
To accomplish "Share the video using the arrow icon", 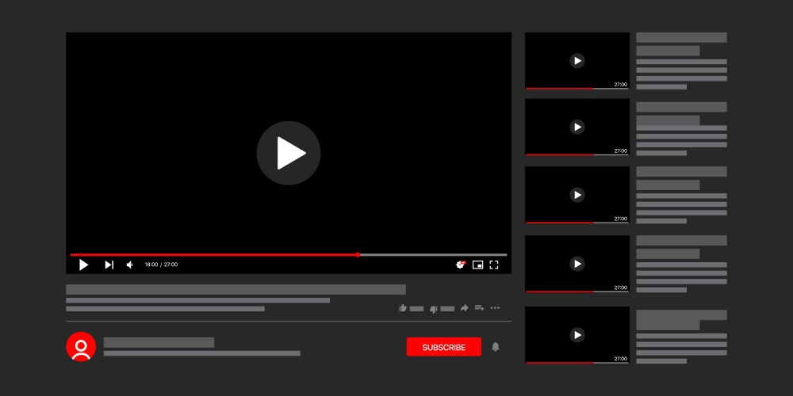I will pyautogui.click(x=464, y=307).
